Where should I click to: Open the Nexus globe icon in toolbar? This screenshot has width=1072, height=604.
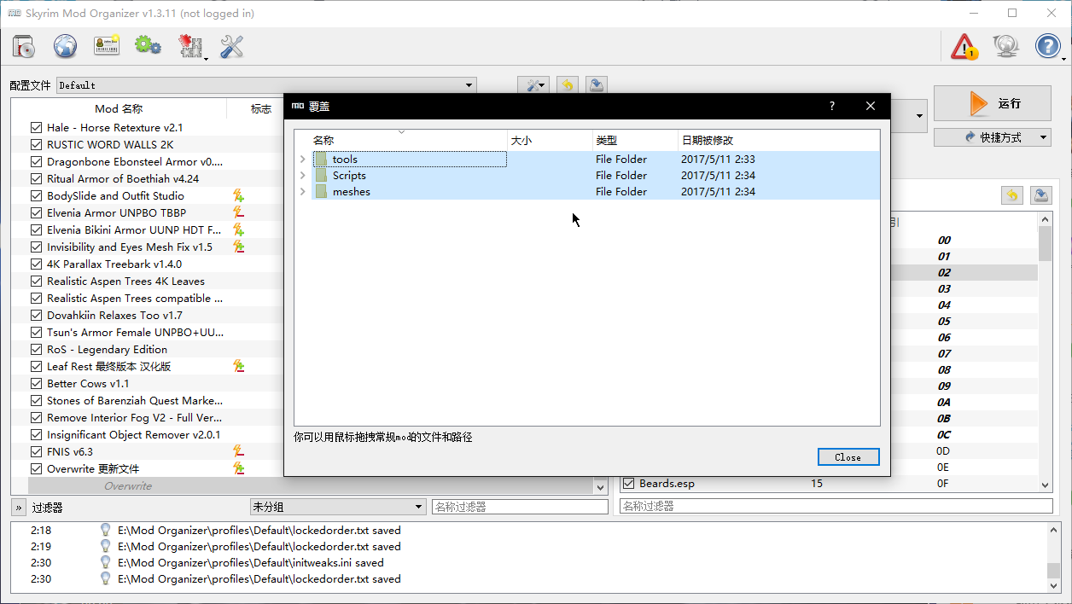66,46
